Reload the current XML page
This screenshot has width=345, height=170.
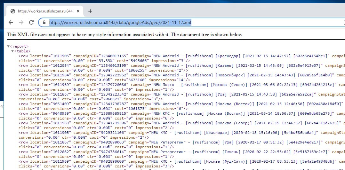31,22
